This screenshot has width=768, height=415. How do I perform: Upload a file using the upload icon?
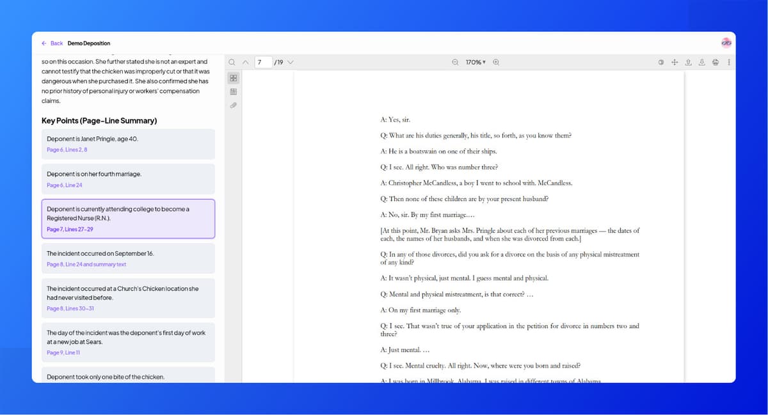(687, 62)
